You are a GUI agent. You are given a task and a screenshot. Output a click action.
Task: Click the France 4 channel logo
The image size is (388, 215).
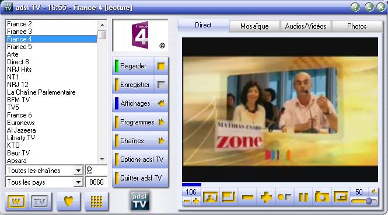(x=140, y=34)
